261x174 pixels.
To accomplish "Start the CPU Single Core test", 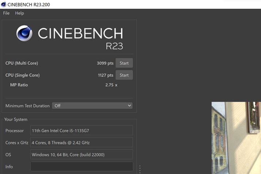I will coord(124,75).
